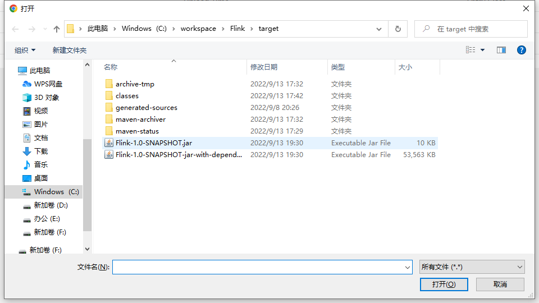The width and height of the screenshot is (539, 303).
Task: Open recent locations dropdown arrow
Action: pos(45,29)
